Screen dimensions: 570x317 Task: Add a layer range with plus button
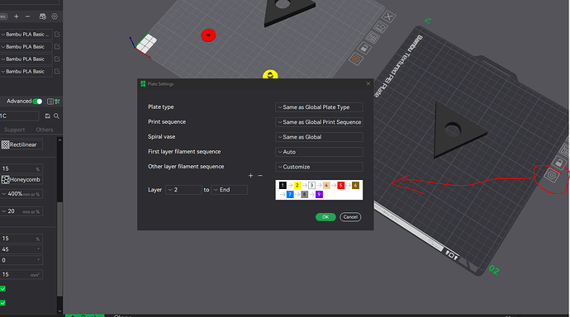pyautogui.click(x=250, y=176)
